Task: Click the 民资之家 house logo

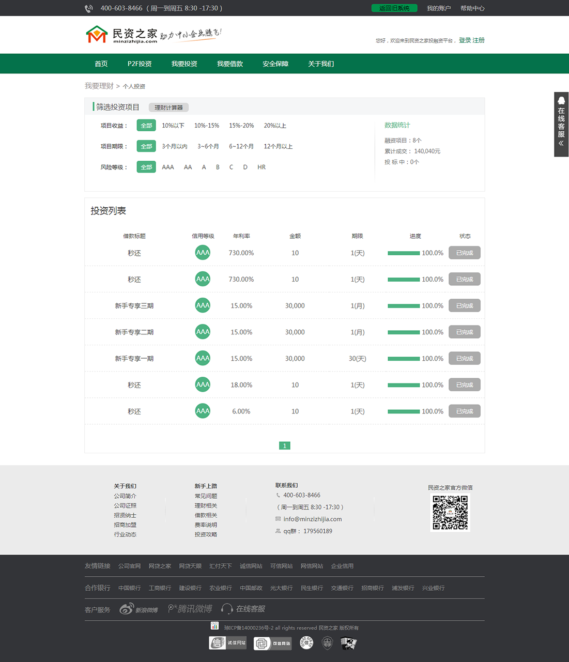Action: coord(96,35)
